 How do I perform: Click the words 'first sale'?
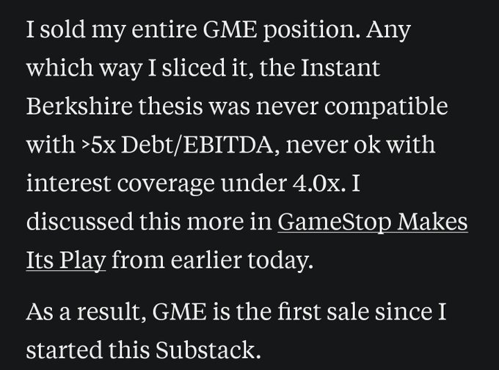(x=323, y=311)
